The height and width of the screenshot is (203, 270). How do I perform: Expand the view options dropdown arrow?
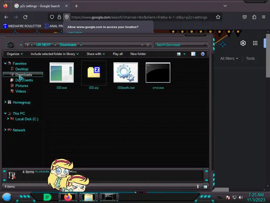coord(184,54)
